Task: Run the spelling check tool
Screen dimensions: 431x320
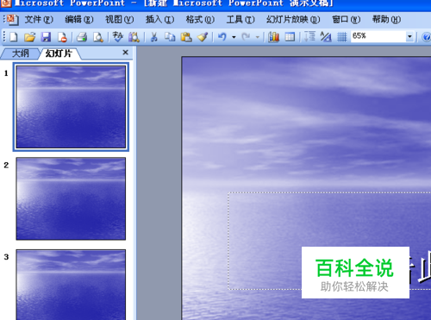Action: pos(118,37)
